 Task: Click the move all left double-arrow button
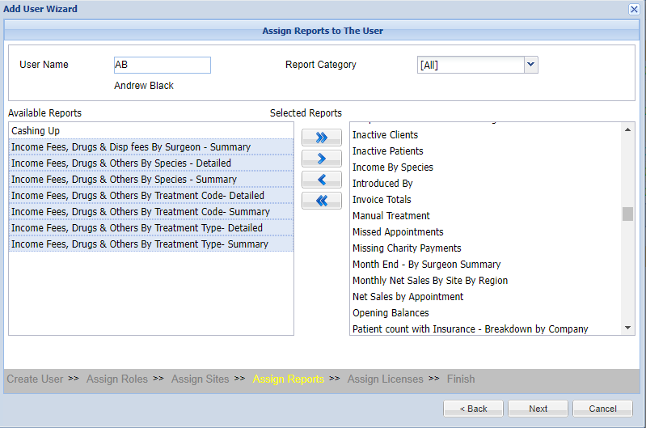pos(322,201)
